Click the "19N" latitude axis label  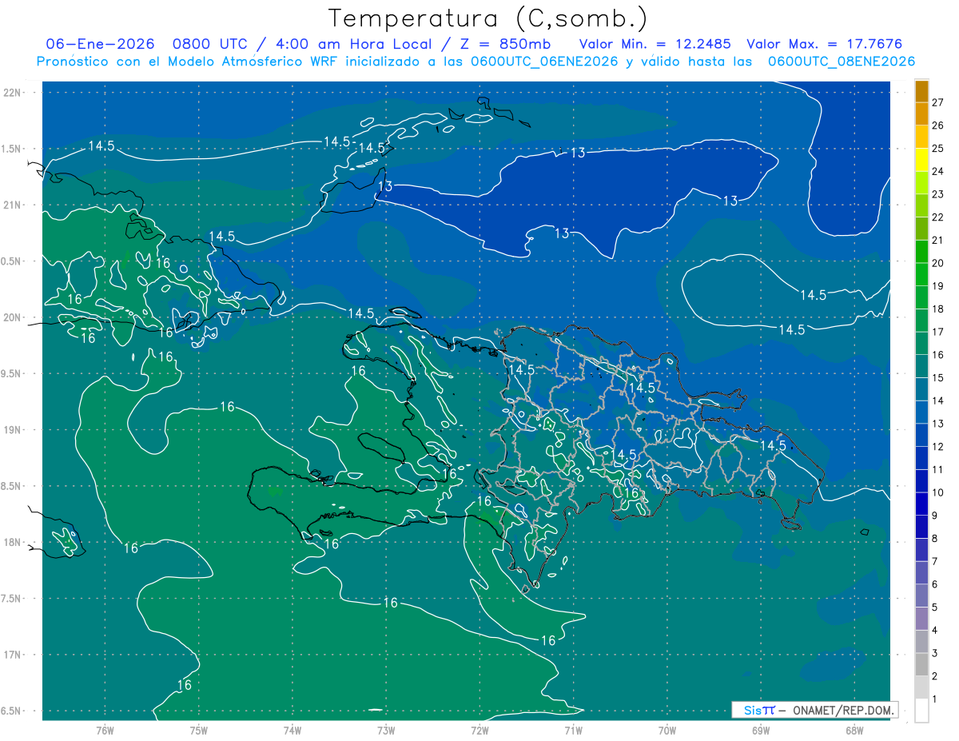pyautogui.click(x=13, y=430)
